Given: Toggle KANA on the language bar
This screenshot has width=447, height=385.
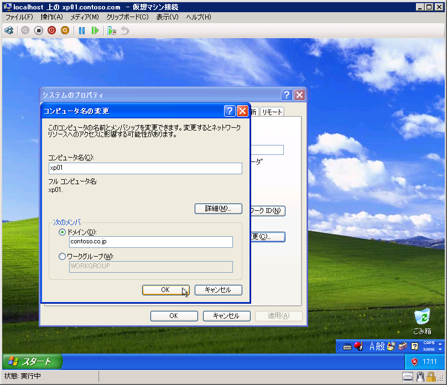Looking at the screenshot, I should [x=429, y=350].
